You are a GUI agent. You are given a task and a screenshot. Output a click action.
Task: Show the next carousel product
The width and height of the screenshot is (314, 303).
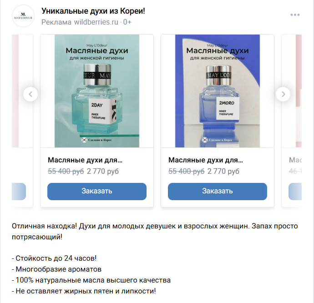(x=283, y=94)
